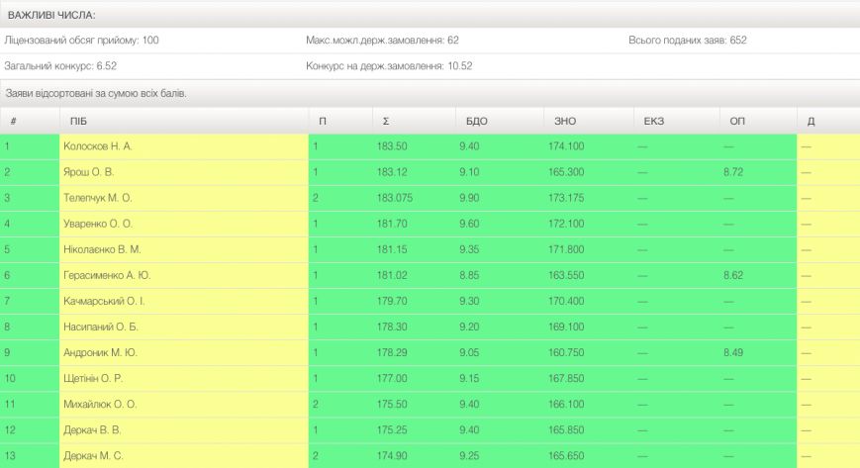This screenshot has height=468, width=860.
Task: Select the БДО column header
Action: point(476,121)
